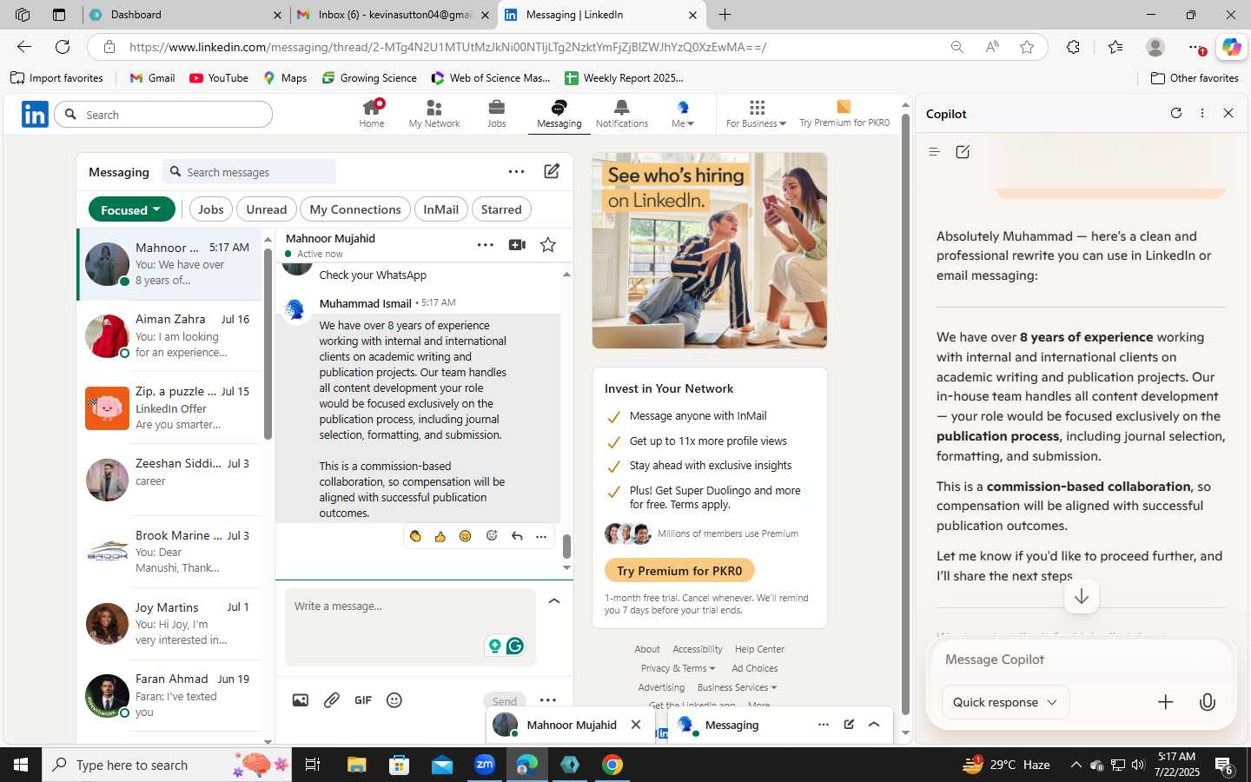Open LinkedIn Home icon
Screen dimensions: 1251x782
tap(372, 113)
